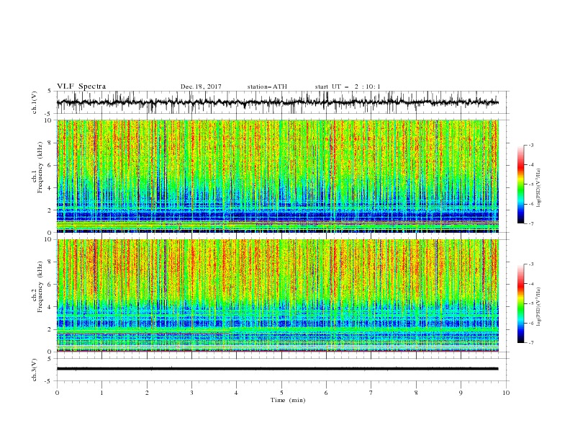The height and width of the screenshot is (441, 570).
Task: Click the 'ch.1(V)' waveform axis label
Action: [x=35, y=102]
